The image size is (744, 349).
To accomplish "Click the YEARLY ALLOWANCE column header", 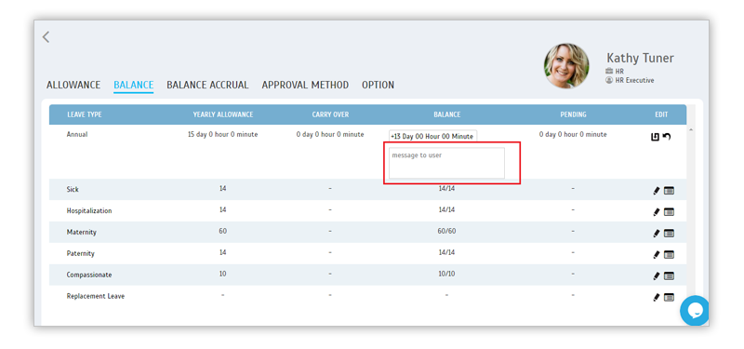I will pos(223,114).
